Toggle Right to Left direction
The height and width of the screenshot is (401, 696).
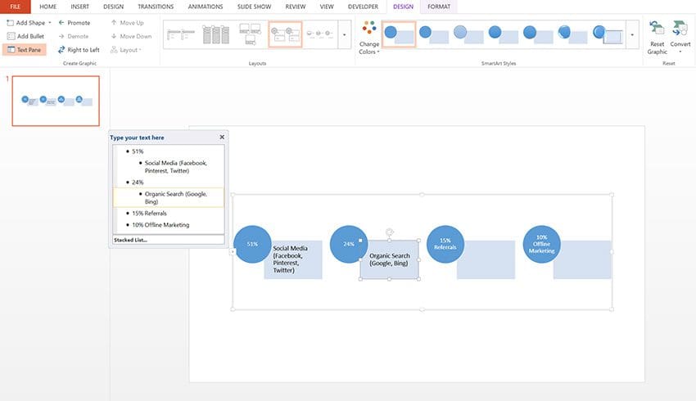[x=78, y=50]
